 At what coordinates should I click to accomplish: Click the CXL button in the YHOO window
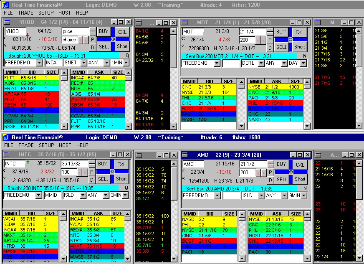point(122,32)
